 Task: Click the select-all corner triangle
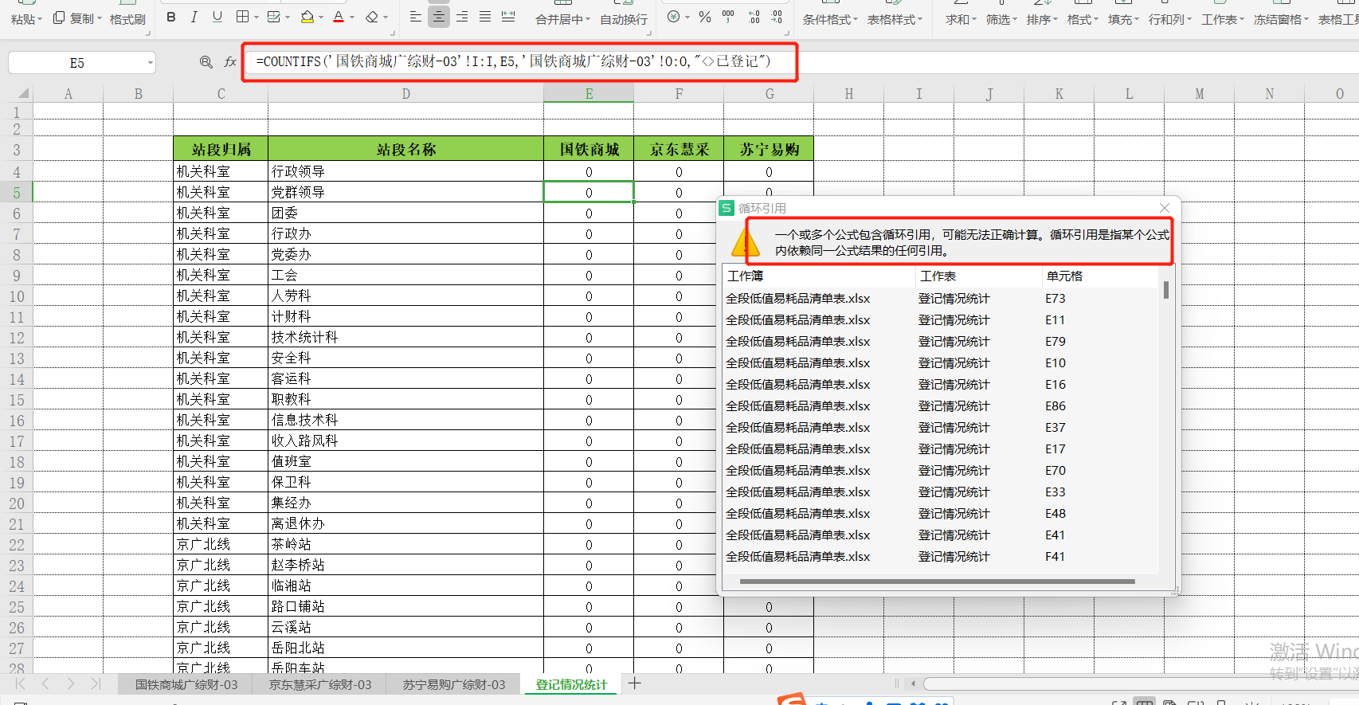coord(23,93)
